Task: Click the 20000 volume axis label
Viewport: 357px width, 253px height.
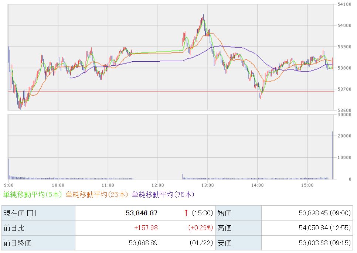Action: point(344,136)
